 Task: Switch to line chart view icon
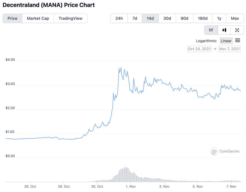pos(211,30)
